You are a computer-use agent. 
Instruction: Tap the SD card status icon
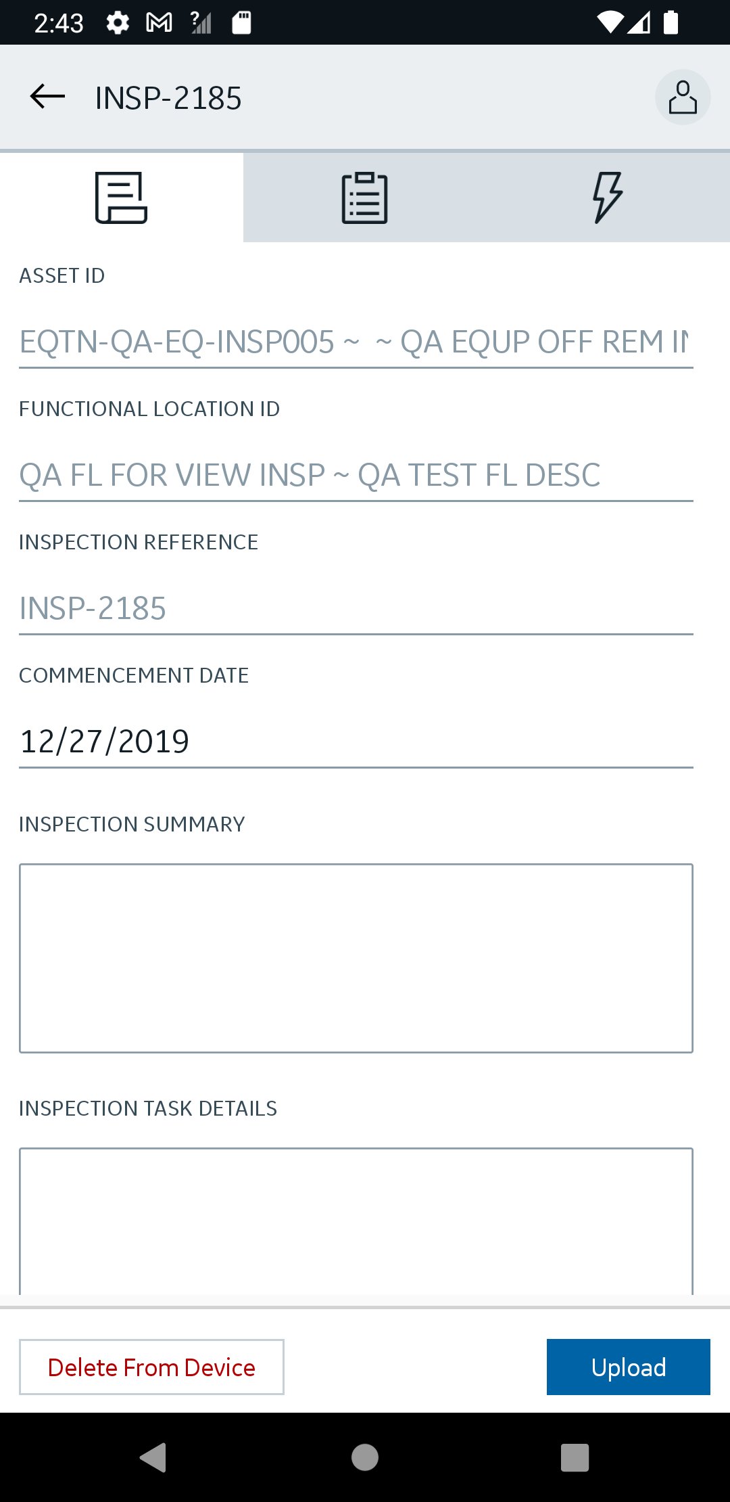[241, 23]
